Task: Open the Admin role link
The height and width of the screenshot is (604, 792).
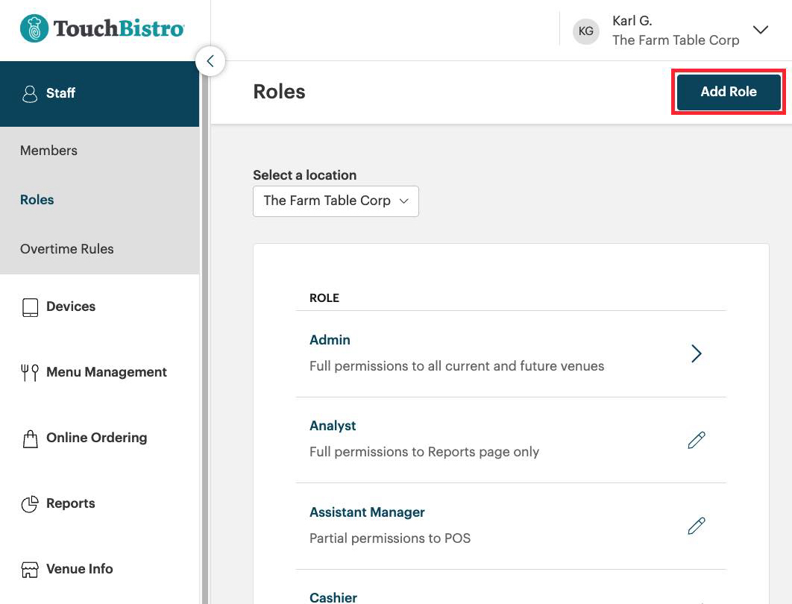Action: (330, 339)
